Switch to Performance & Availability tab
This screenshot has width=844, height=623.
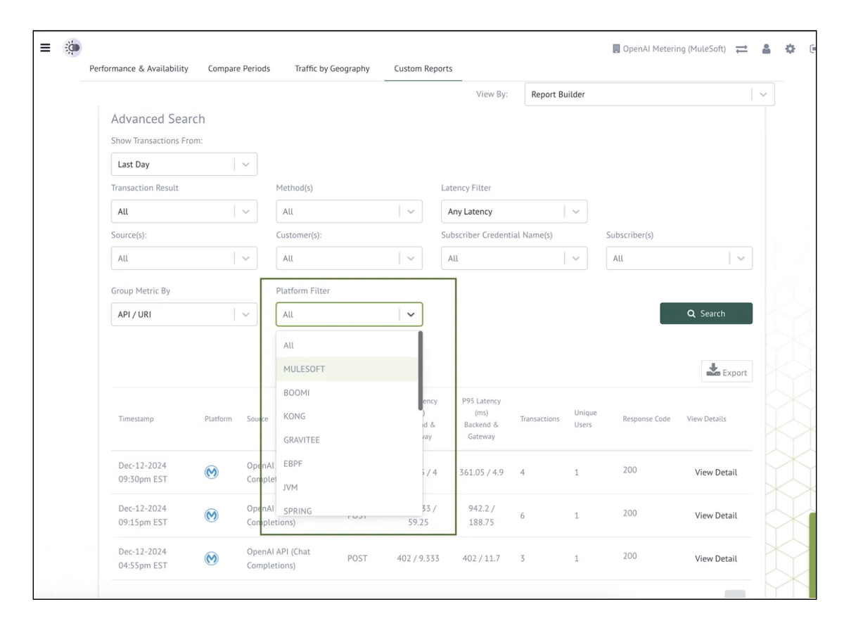pyautogui.click(x=139, y=69)
